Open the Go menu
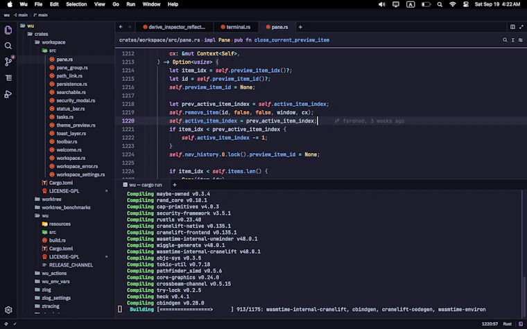 (116, 4)
